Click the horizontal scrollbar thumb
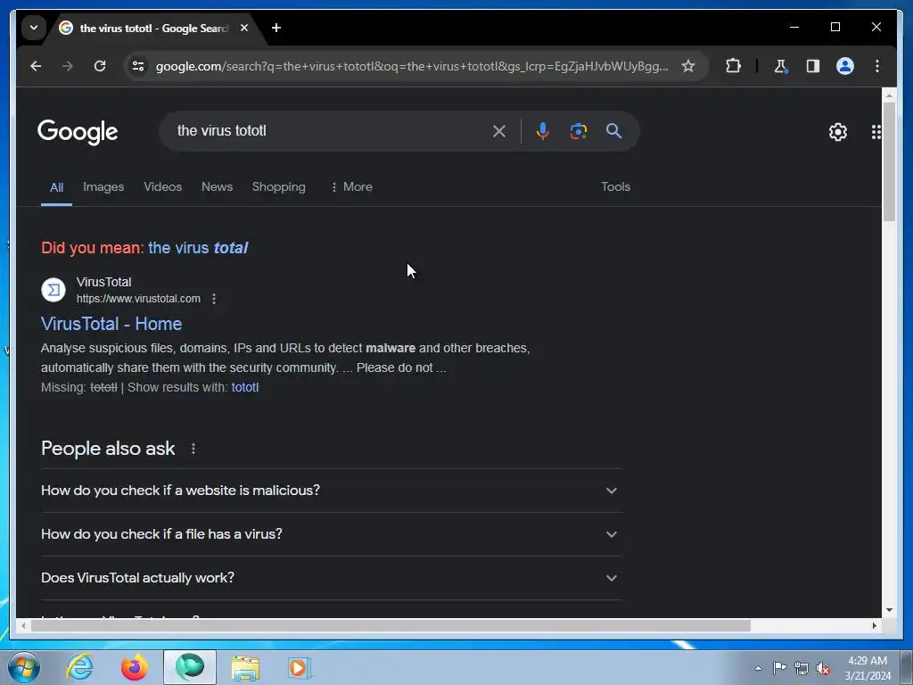This screenshot has height=685, width=913. (391, 625)
